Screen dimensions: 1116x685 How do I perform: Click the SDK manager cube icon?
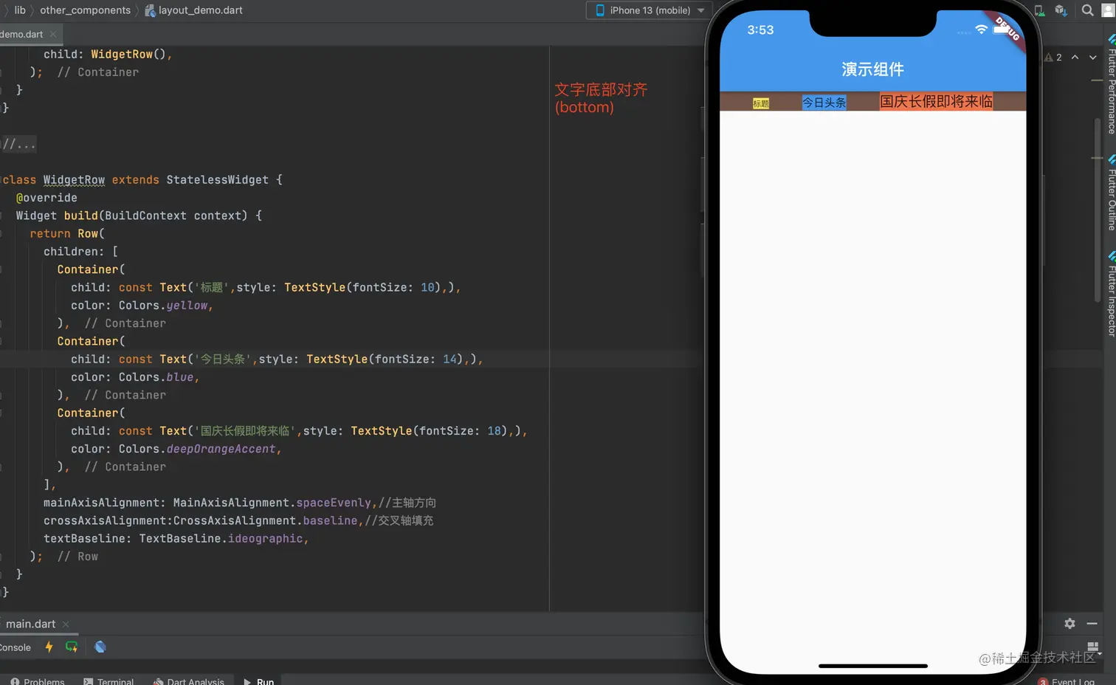coord(1061,10)
